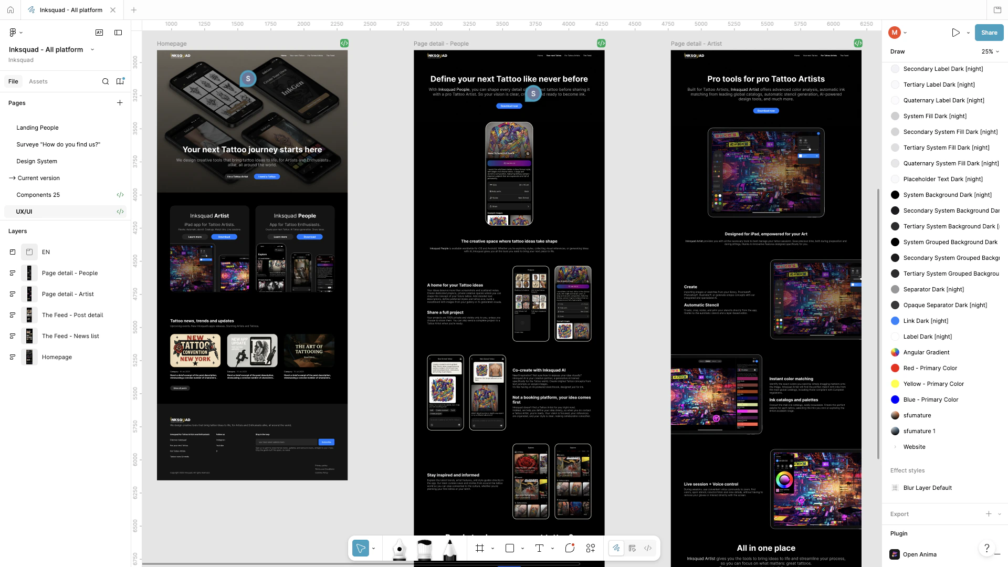Select the Angular Gradient style swatch
The image size is (1008, 567).
click(x=895, y=352)
